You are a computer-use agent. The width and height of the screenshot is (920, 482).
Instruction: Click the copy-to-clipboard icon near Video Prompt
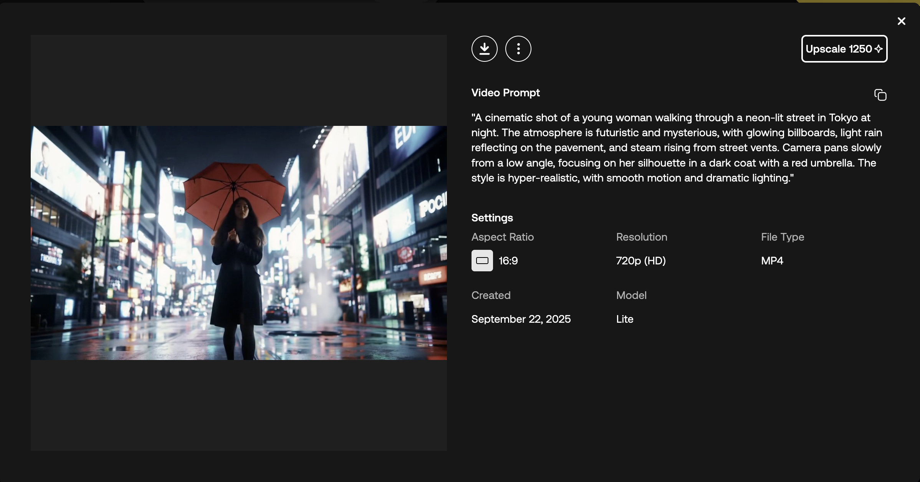[x=880, y=95]
